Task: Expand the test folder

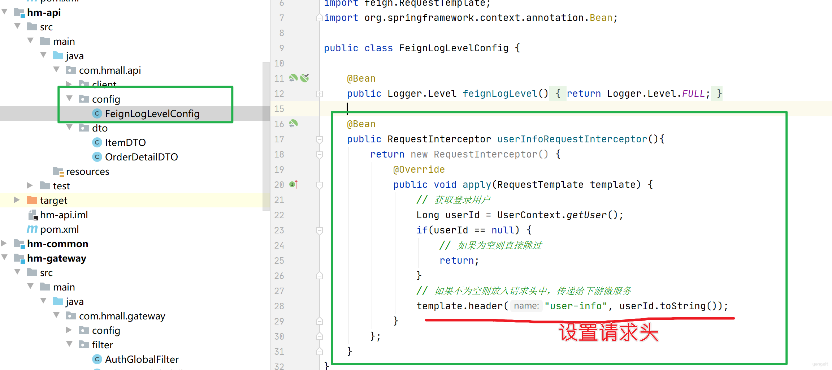Action: (30, 185)
